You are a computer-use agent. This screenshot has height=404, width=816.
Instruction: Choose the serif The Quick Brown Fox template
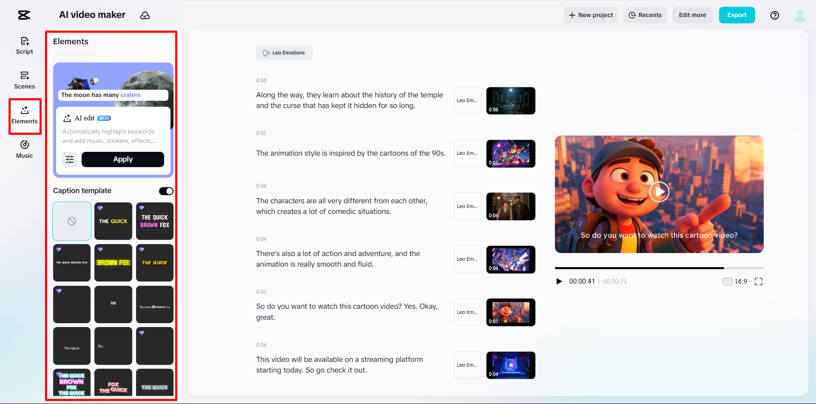(155, 304)
